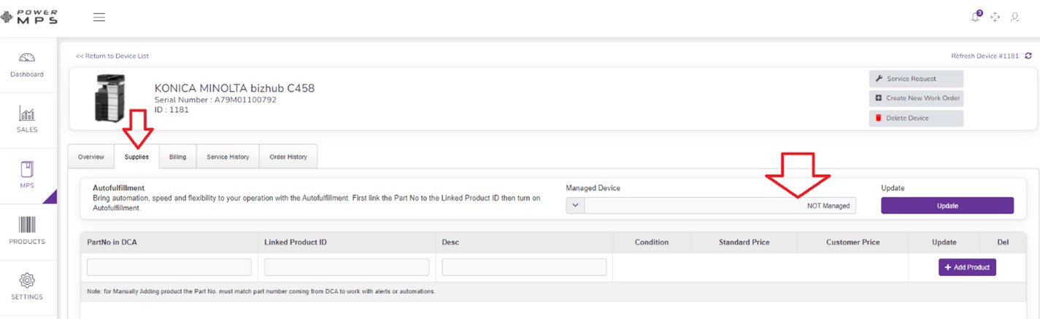The width and height of the screenshot is (1040, 319).
Task: Click the Add Product button
Action: tap(966, 267)
